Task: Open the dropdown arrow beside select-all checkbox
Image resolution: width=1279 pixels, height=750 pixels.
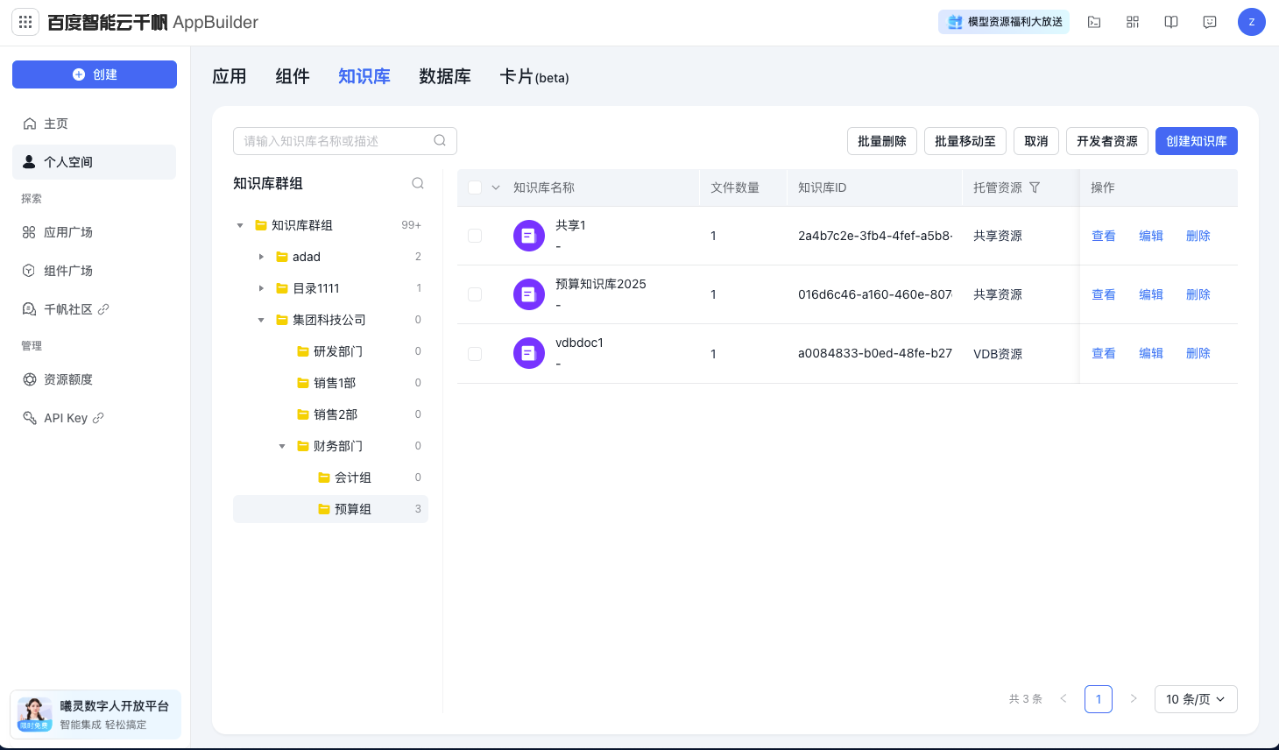Action: [x=496, y=187]
